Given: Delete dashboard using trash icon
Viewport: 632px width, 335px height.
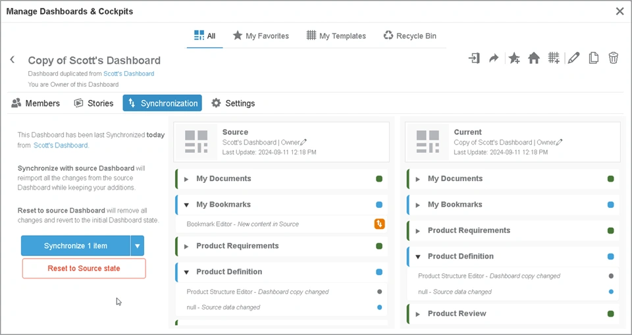Looking at the screenshot, I should click(613, 59).
